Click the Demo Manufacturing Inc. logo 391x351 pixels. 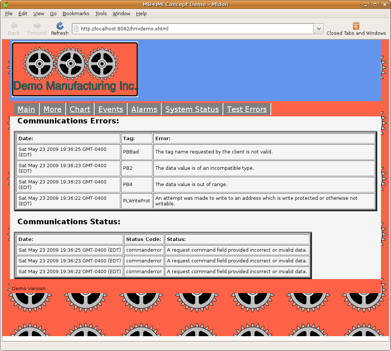pos(75,69)
